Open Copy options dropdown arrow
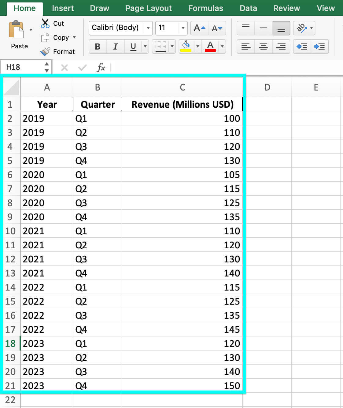Screen dimensions: 343x408 point(74,37)
